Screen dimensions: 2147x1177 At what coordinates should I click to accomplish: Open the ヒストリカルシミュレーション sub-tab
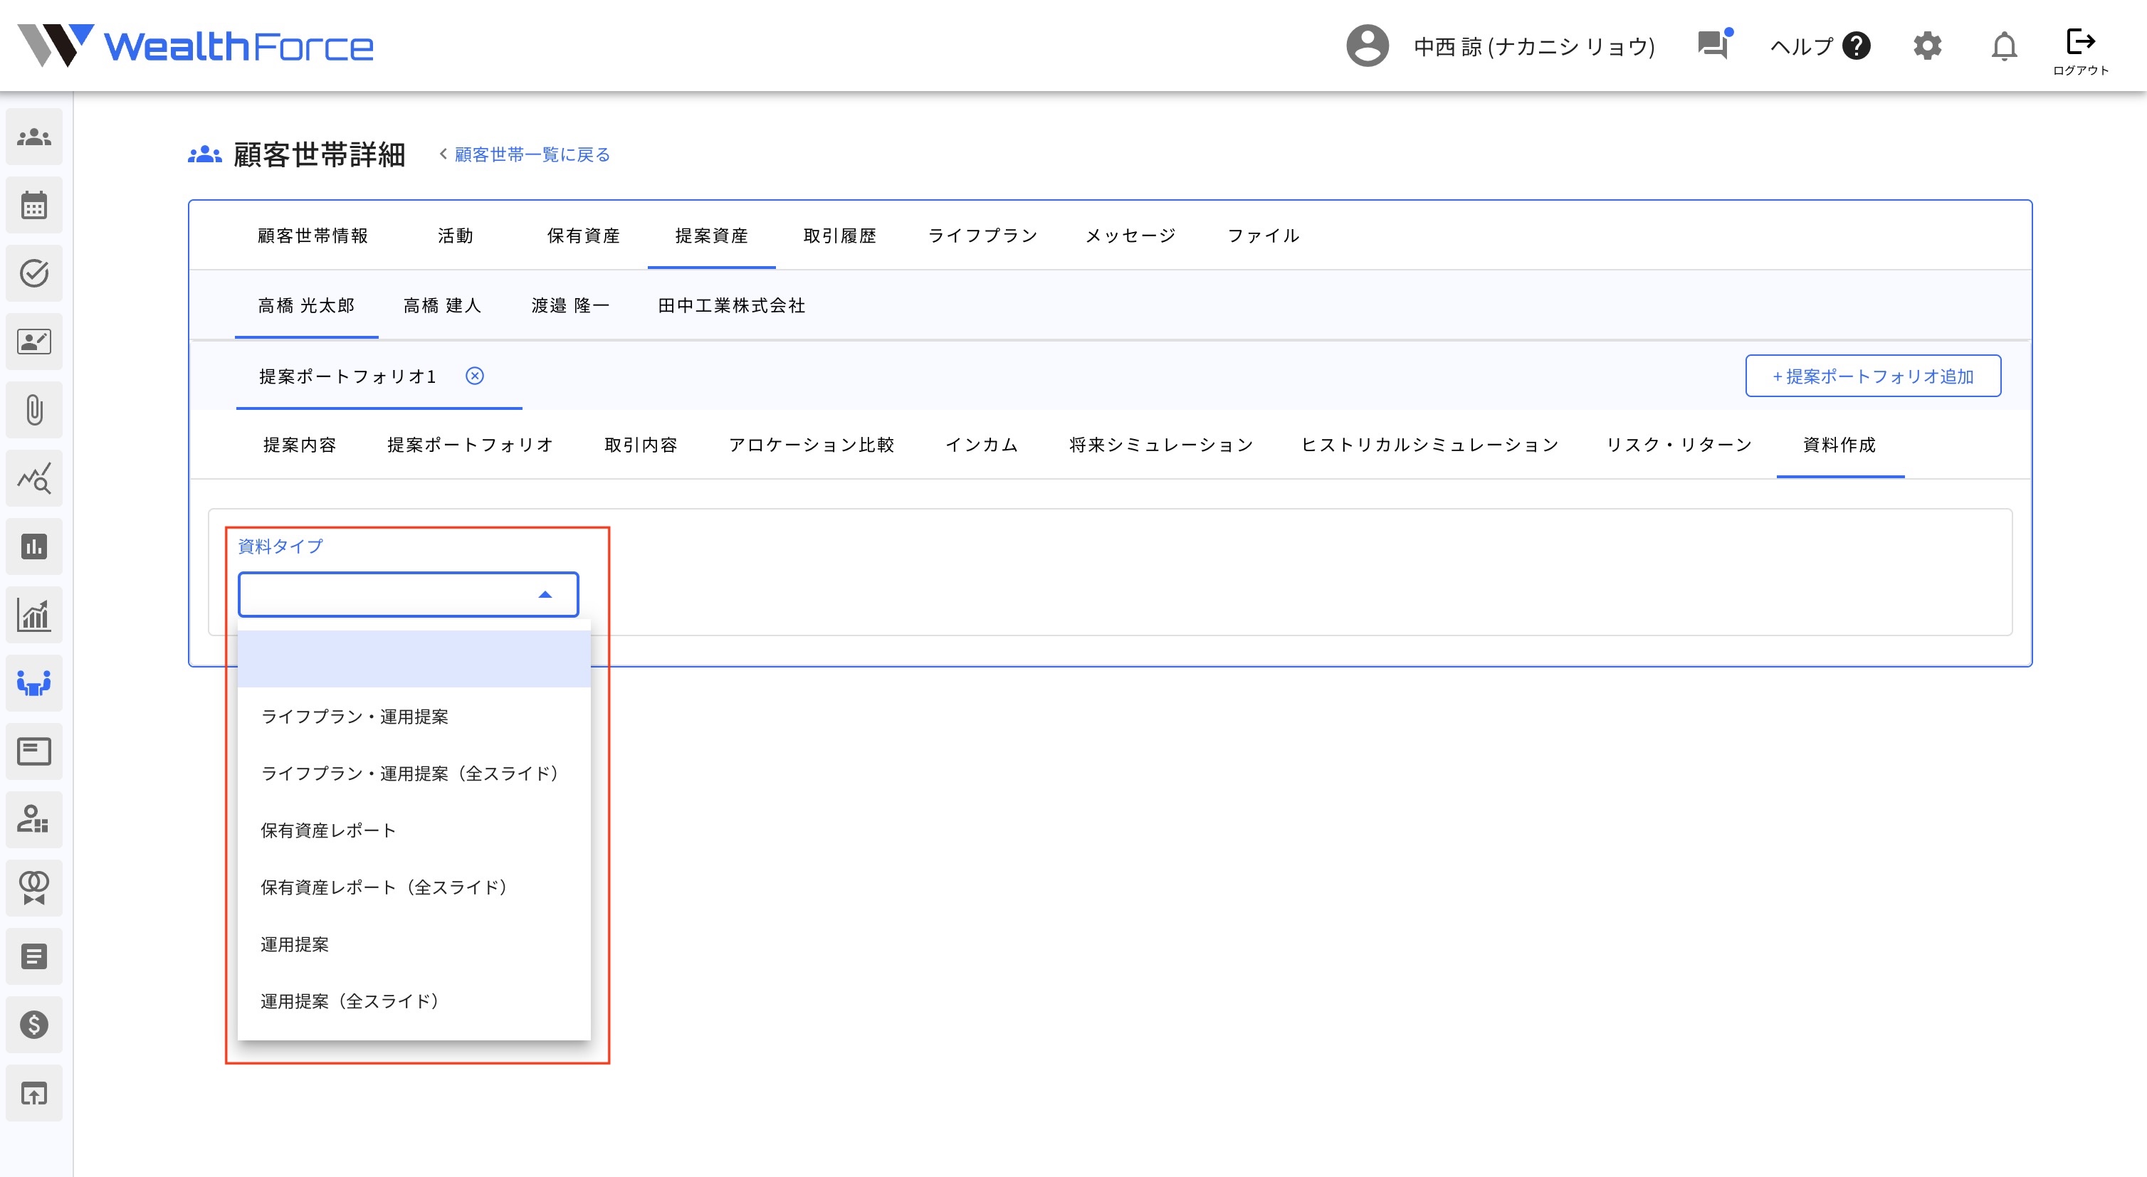1429,445
